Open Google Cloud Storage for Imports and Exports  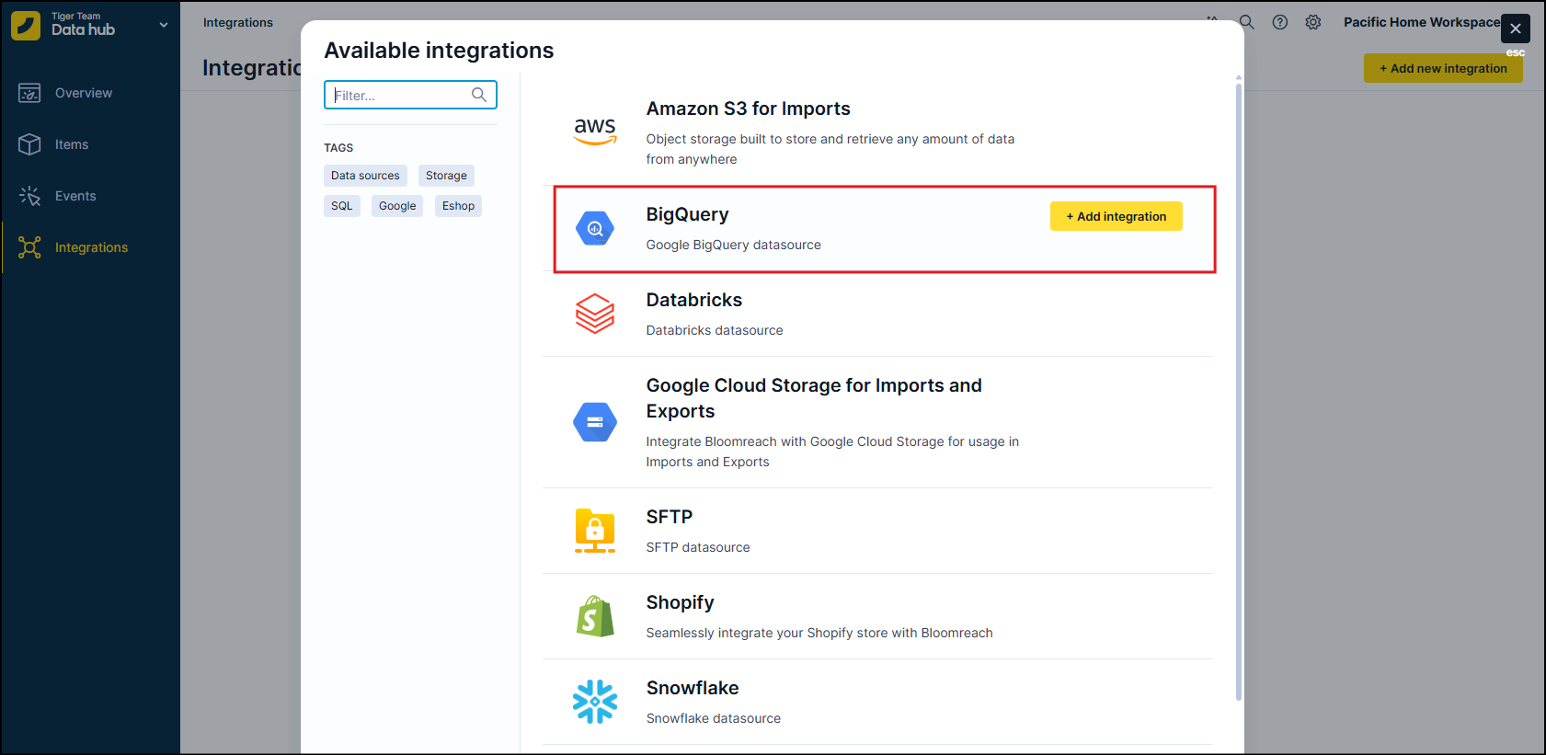coord(814,398)
